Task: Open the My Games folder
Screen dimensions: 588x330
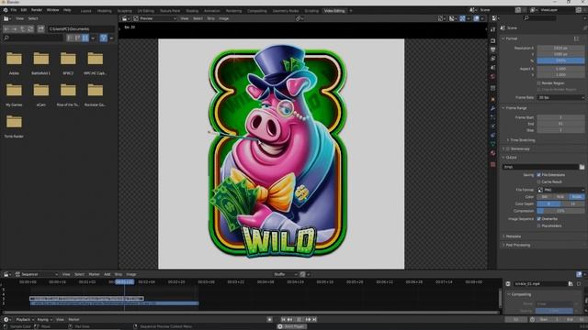Action: [x=14, y=93]
